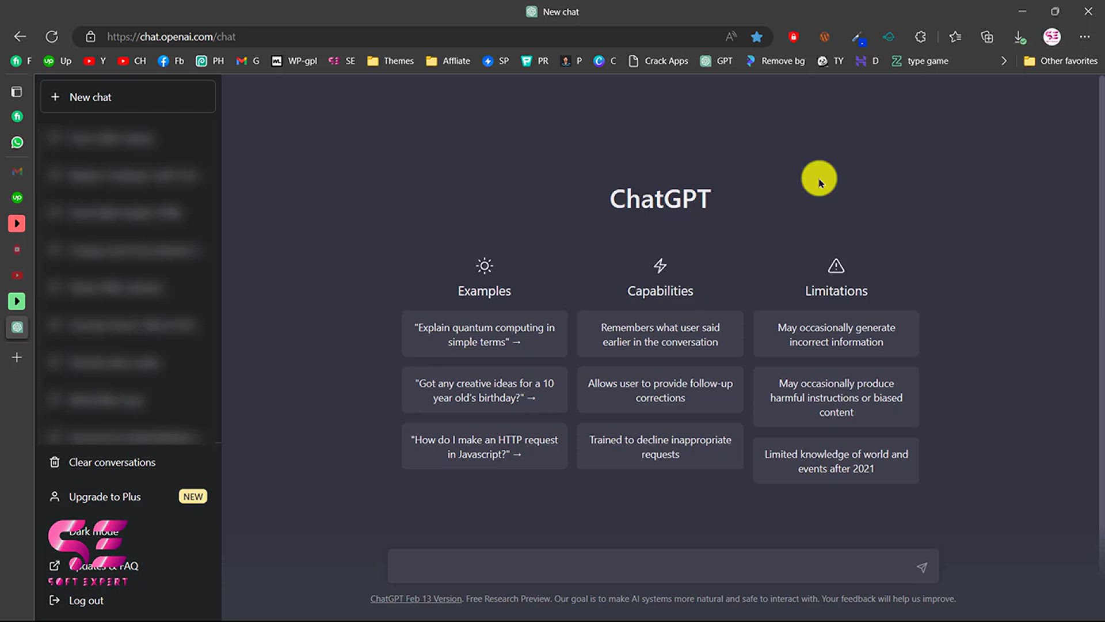Focus the chat message input box
Screen dimensions: 1105x622
[663, 567]
